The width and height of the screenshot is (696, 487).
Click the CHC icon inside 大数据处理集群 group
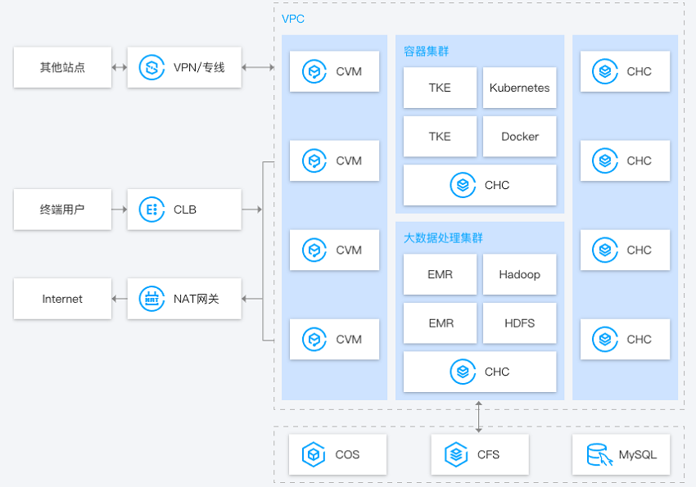tap(463, 372)
